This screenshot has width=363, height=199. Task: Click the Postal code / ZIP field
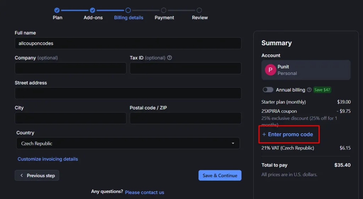(x=185, y=118)
